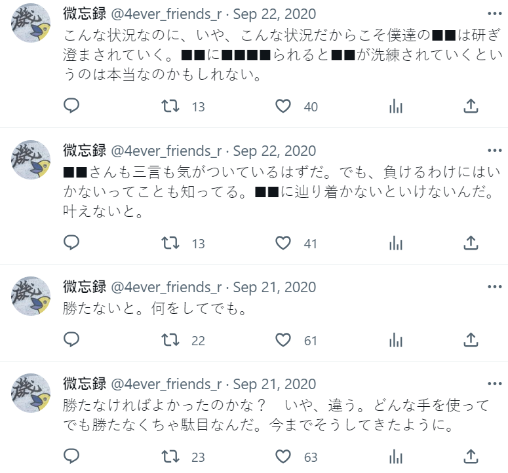Open the Sep 21, 2020 date on last tweet

point(275,385)
